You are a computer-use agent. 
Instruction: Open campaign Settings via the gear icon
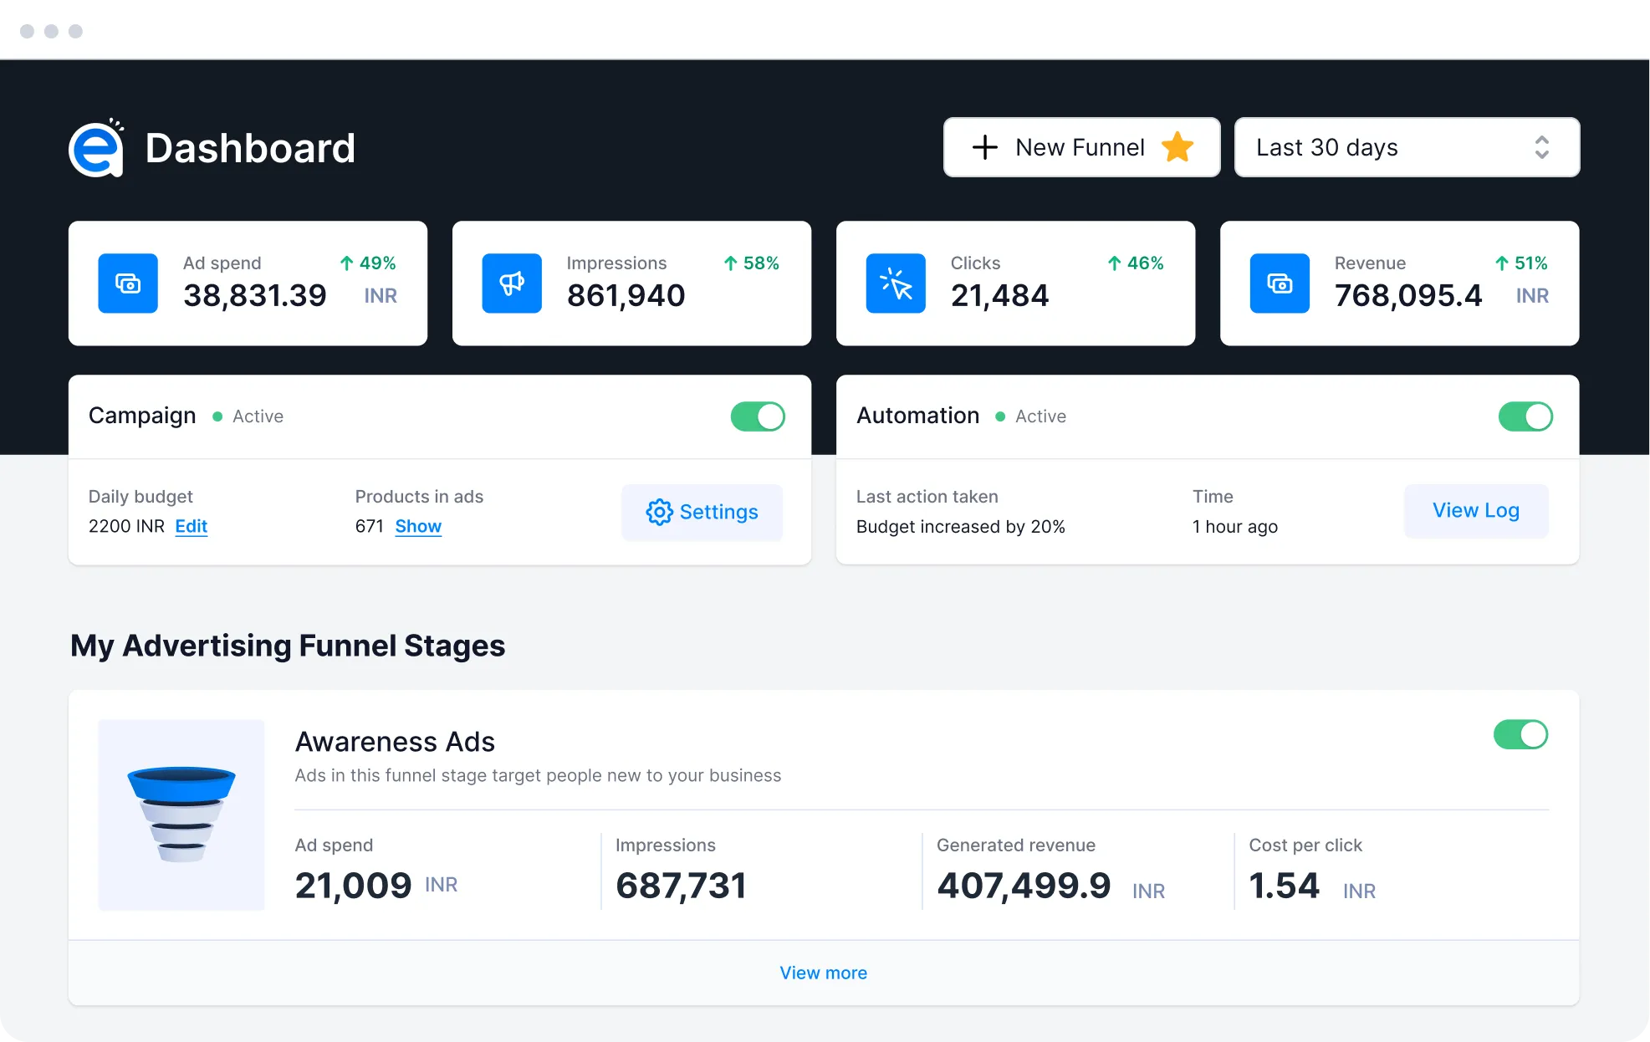click(660, 512)
